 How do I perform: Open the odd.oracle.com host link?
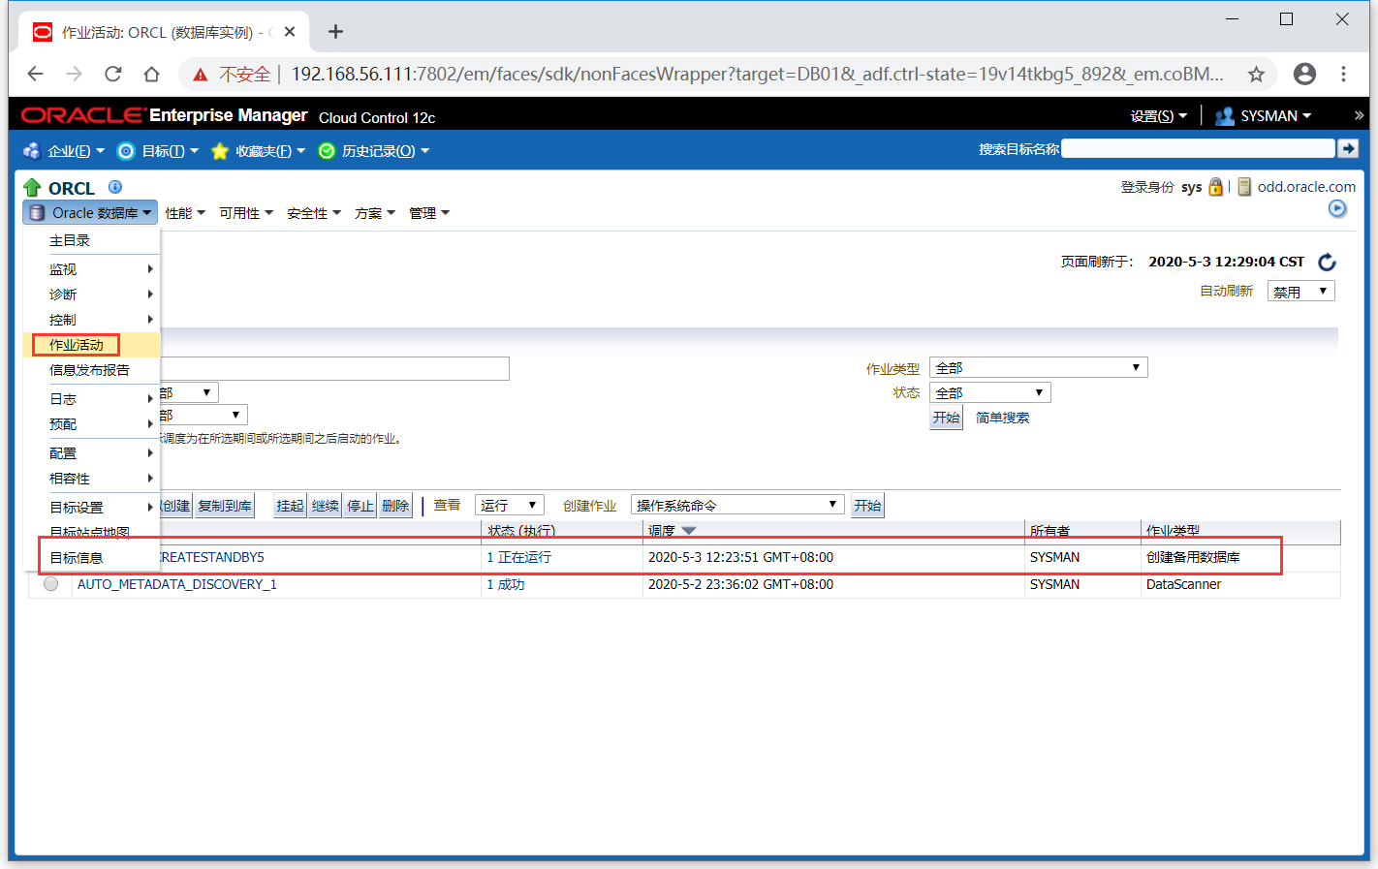pyautogui.click(x=1306, y=187)
